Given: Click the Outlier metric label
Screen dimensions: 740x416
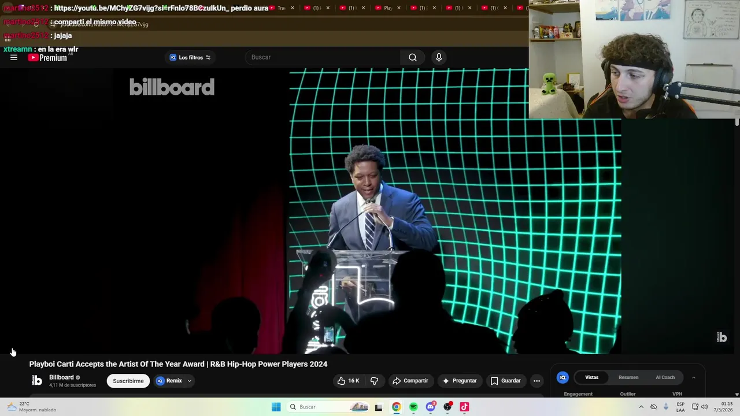Looking at the screenshot, I should point(628,394).
